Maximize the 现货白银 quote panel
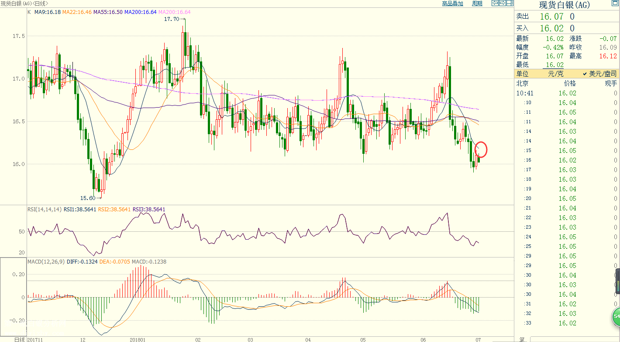620x342 pixels. click(616, 3)
